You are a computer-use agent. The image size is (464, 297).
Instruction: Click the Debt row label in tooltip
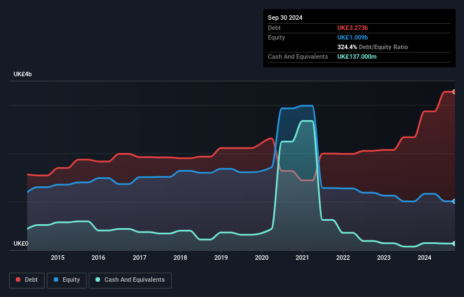(x=274, y=28)
